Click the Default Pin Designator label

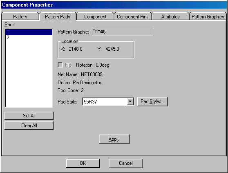(x=80, y=83)
